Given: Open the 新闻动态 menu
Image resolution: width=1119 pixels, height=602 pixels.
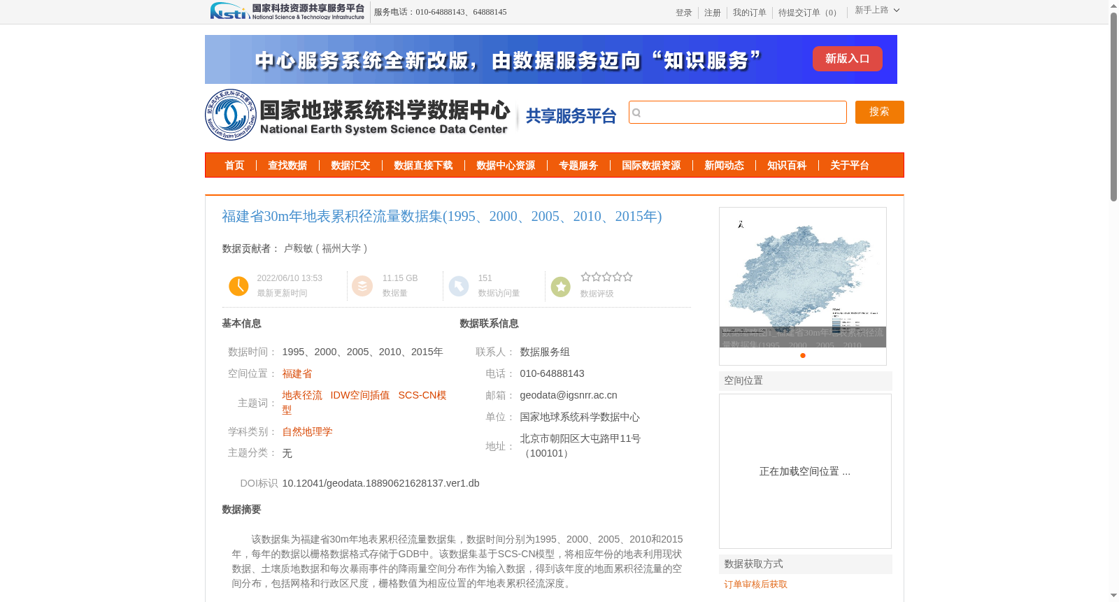Looking at the screenshot, I should pos(724,165).
